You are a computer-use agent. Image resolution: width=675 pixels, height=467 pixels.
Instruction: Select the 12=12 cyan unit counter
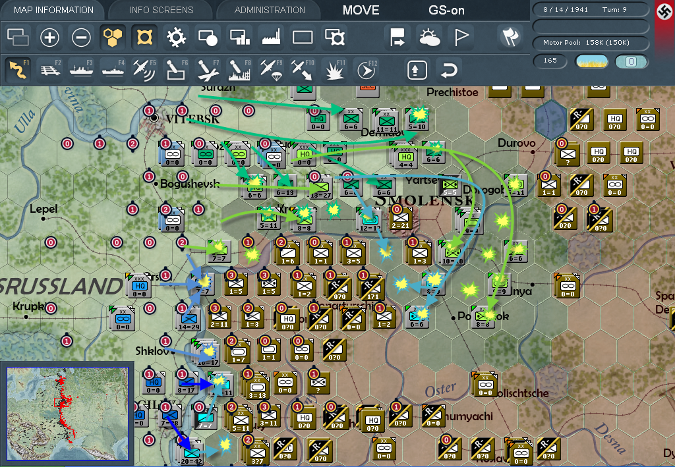pos(368,221)
